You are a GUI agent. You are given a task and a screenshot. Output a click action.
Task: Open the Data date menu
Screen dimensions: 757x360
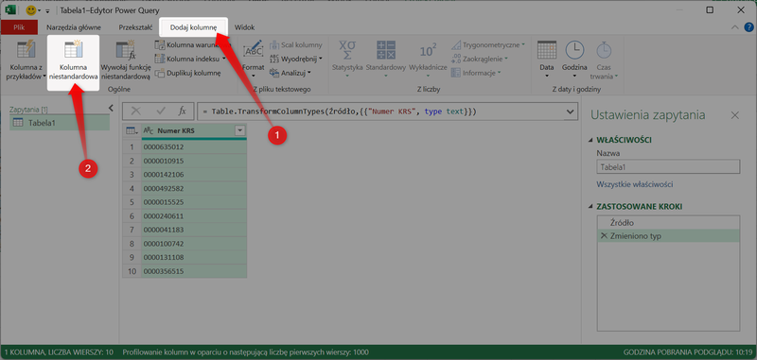pos(547,59)
